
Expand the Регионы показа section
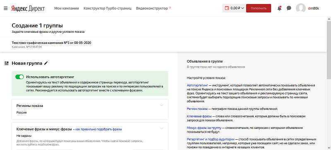click(x=162, y=105)
